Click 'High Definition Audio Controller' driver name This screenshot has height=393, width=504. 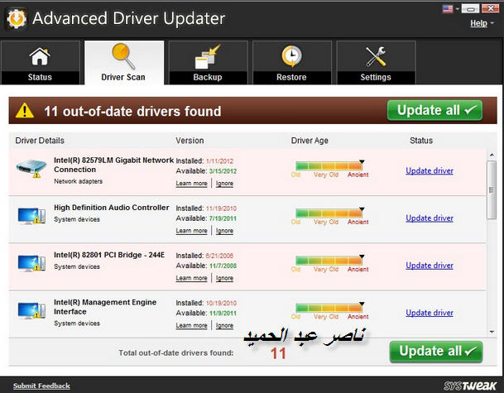pyautogui.click(x=112, y=208)
